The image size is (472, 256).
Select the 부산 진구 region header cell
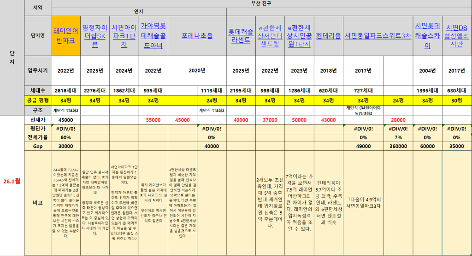coord(261,4)
